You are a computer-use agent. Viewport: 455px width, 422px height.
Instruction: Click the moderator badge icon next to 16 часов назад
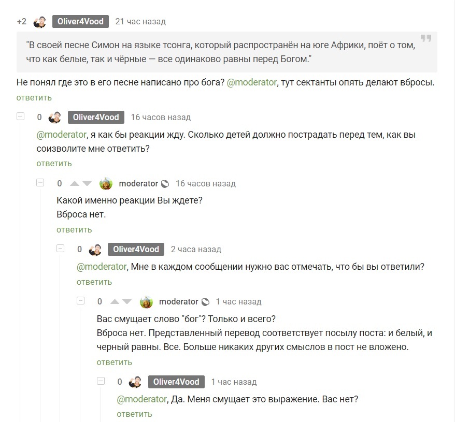tap(165, 184)
